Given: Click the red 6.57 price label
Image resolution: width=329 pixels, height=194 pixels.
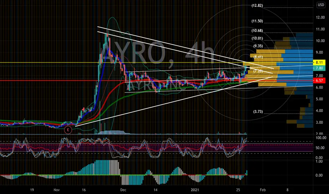Looking at the screenshot, I should (x=319, y=80).
